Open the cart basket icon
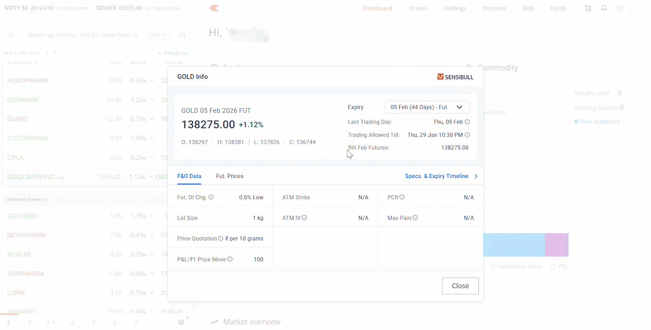 (x=588, y=8)
